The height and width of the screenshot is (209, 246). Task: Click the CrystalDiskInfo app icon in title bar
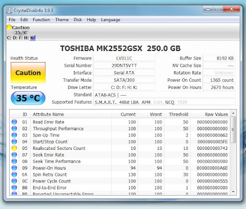click(x=9, y=11)
